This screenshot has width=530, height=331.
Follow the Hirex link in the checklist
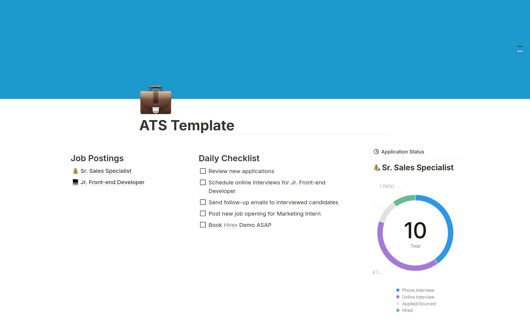(x=230, y=225)
